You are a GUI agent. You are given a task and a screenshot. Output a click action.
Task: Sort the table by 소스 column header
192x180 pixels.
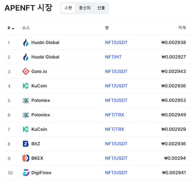(x=26, y=28)
